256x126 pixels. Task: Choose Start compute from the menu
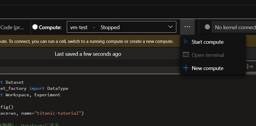207,42
